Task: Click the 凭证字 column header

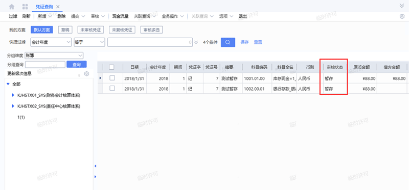Action: click(195, 67)
